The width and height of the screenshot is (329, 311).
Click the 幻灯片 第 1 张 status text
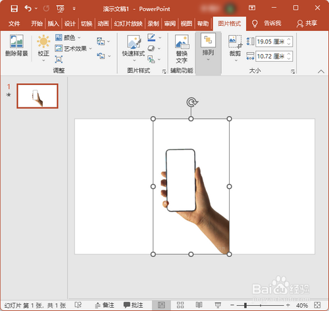pos(35,305)
